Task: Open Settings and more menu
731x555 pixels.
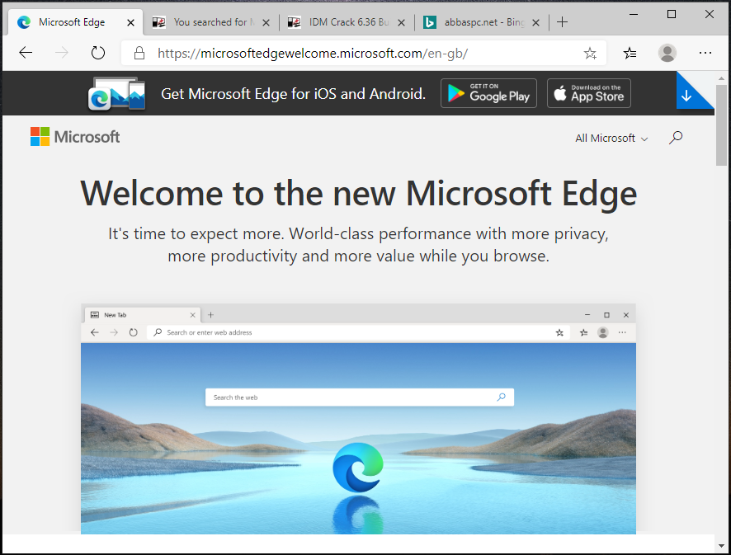Action: (705, 53)
